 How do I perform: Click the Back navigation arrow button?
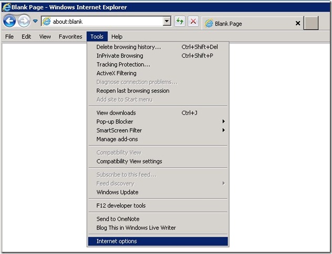coord(9,22)
